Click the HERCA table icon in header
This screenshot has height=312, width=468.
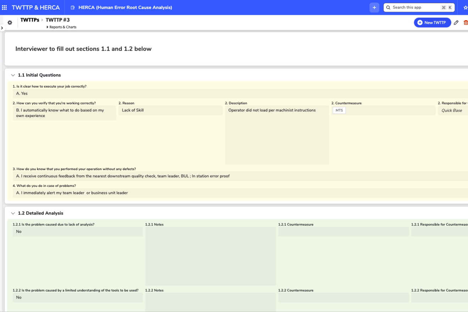click(x=73, y=7)
